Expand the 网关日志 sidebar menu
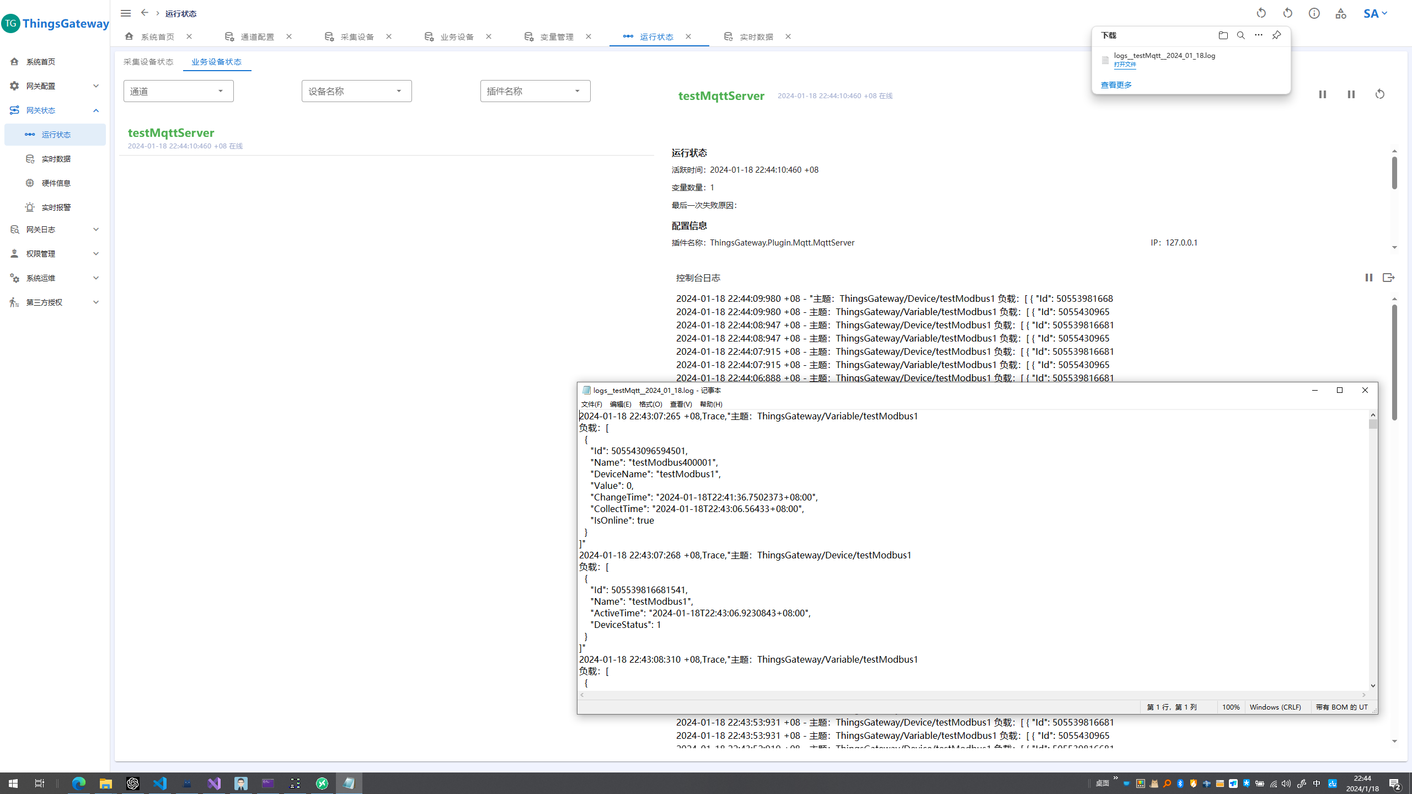 [x=55, y=230]
